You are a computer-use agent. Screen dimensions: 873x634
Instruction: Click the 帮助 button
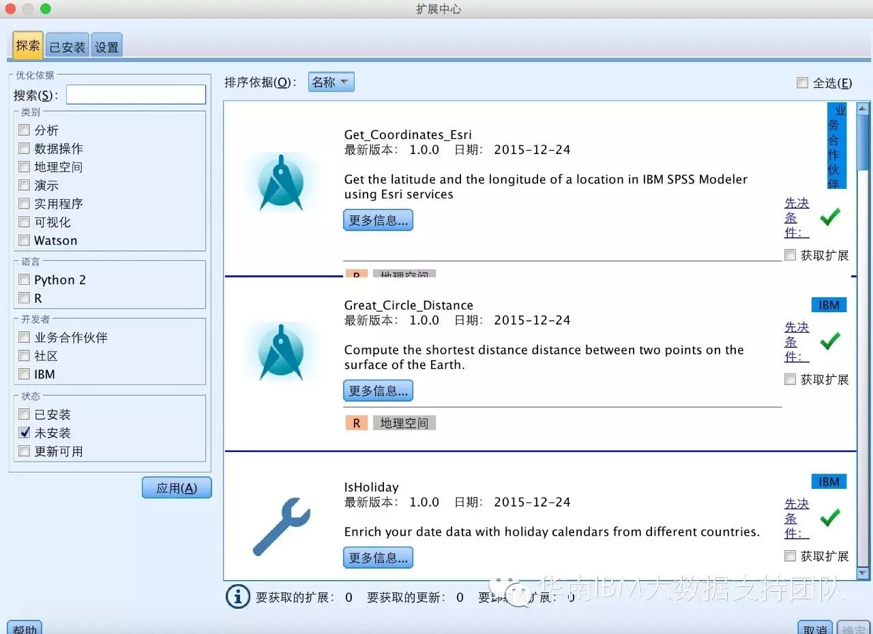click(25, 629)
